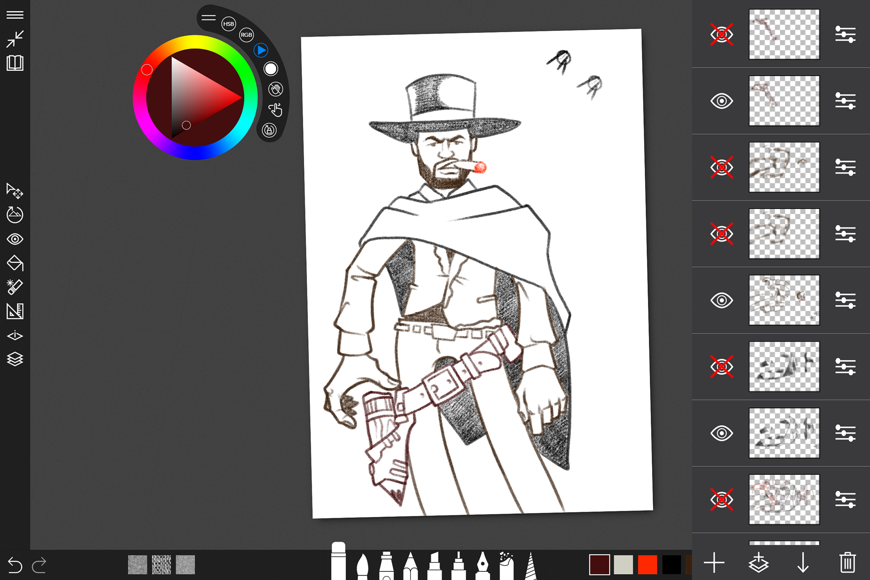The image size is (870, 580).
Task: Click the eye view options icon in left toolbar
Action: [x=15, y=239]
